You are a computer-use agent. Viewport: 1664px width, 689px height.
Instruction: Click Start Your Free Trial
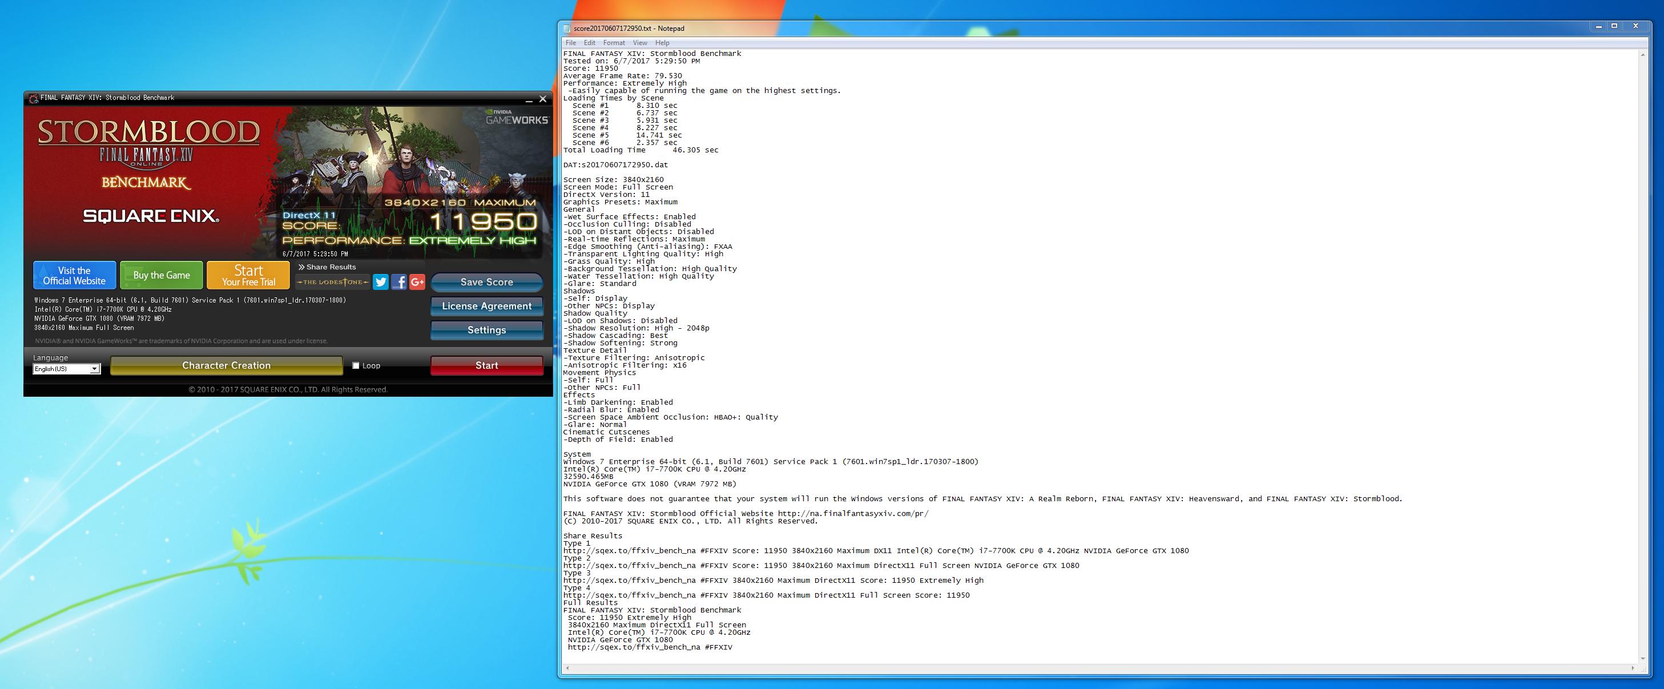[248, 276]
